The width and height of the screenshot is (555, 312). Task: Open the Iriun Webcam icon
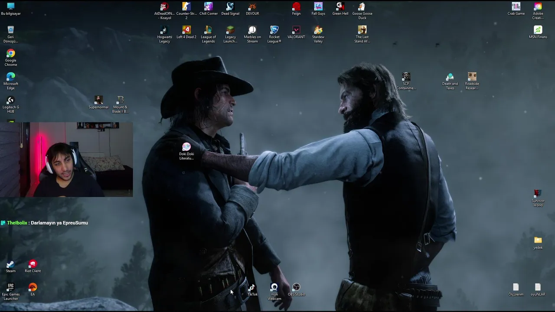274,292
